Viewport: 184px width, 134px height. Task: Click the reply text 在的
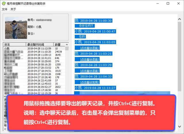pyautogui.click(x=82, y=36)
